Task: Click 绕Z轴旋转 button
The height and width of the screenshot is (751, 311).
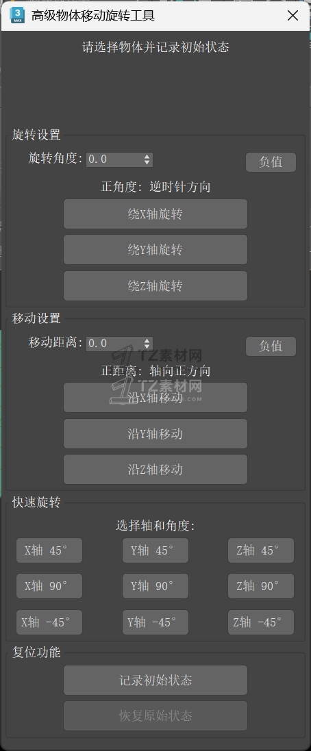Action: tap(155, 286)
